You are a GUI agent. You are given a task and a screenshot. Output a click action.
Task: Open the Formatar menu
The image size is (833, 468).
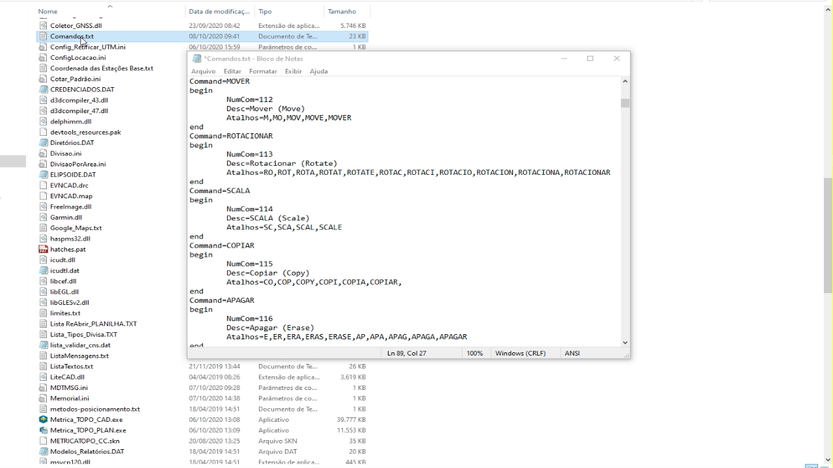(263, 71)
